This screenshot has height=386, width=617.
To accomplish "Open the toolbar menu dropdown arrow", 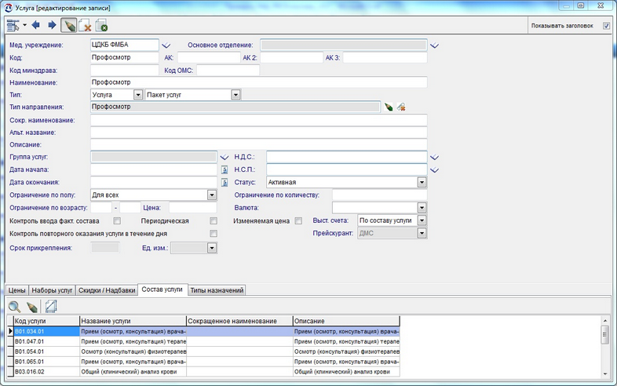I will (x=25, y=26).
